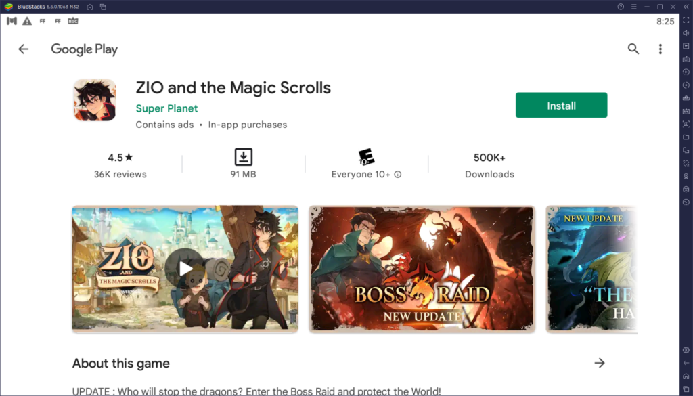The width and height of the screenshot is (693, 396).
Task: Open the Google Play overflow menu
Action: click(661, 49)
